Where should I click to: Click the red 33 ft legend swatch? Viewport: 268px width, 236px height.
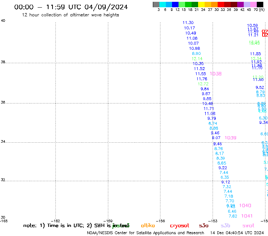click(x=221, y=4)
